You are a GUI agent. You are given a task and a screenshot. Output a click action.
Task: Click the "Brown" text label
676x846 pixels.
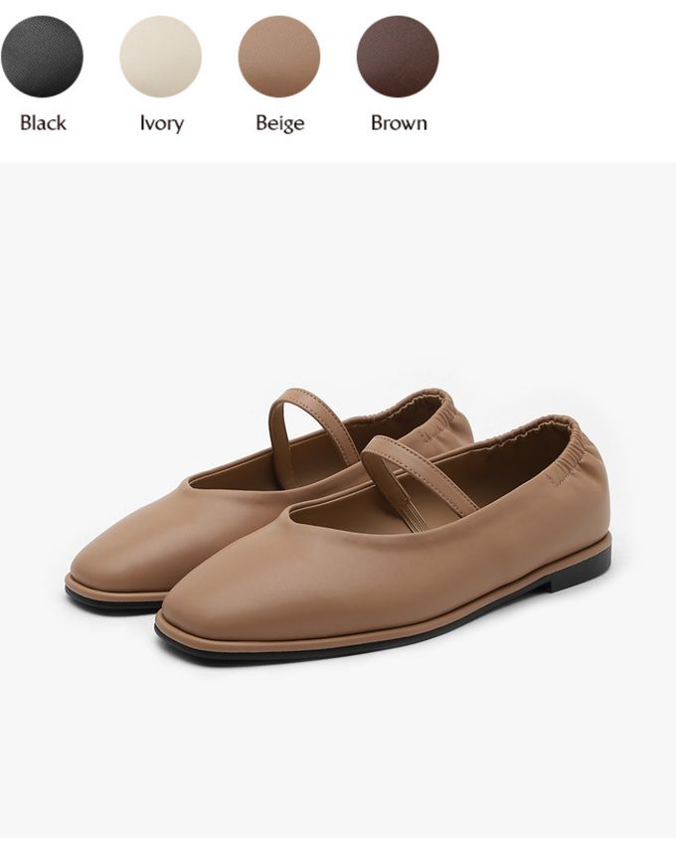[399, 123]
